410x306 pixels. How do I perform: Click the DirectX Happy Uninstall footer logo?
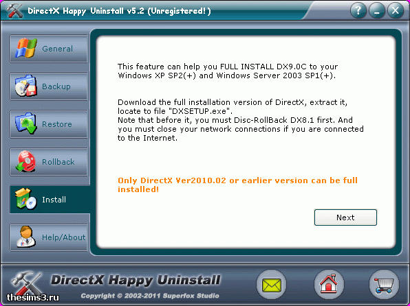136,280
